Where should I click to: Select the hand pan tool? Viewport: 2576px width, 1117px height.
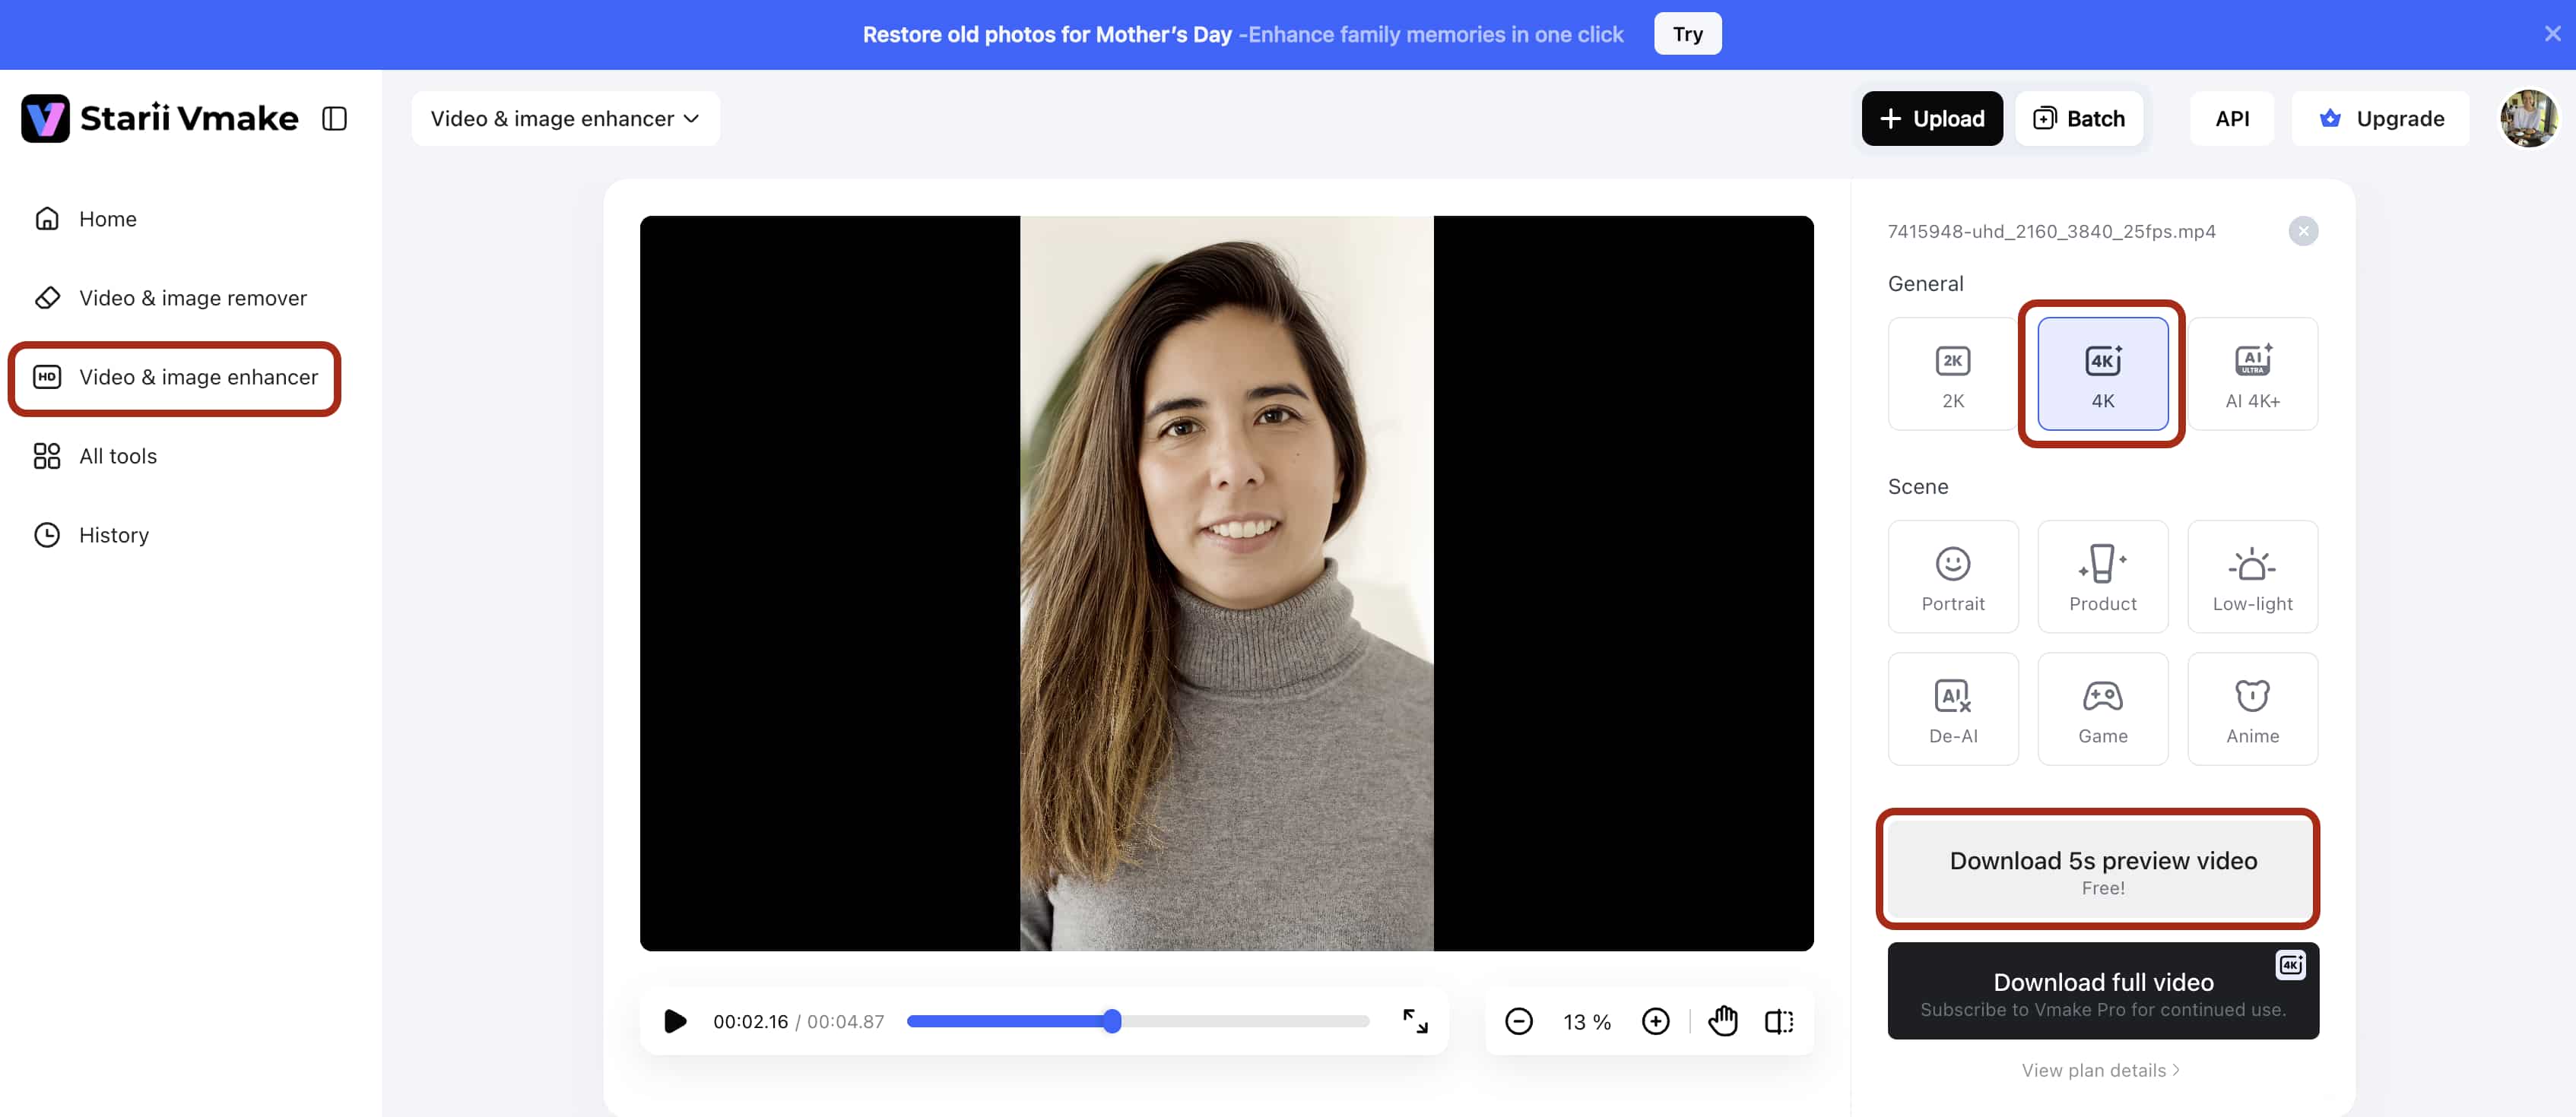(x=1722, y=1021)
